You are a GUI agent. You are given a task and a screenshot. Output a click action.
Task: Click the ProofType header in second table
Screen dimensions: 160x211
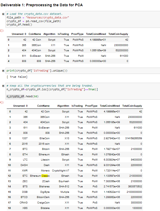[x=91, y=106]
